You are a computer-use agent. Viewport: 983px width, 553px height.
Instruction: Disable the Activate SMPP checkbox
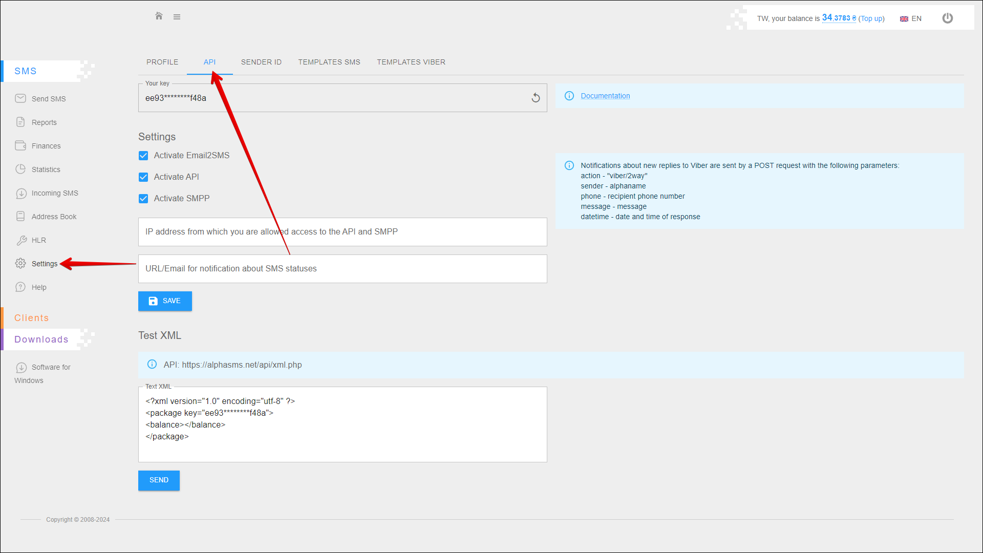pos(143,199)
